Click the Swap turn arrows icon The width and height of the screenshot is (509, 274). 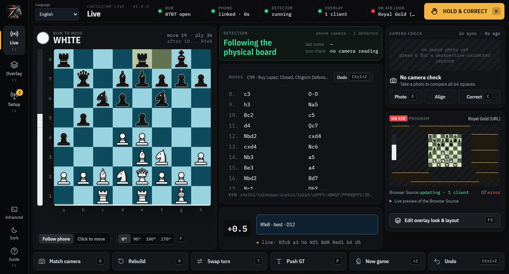pos(200,261)
